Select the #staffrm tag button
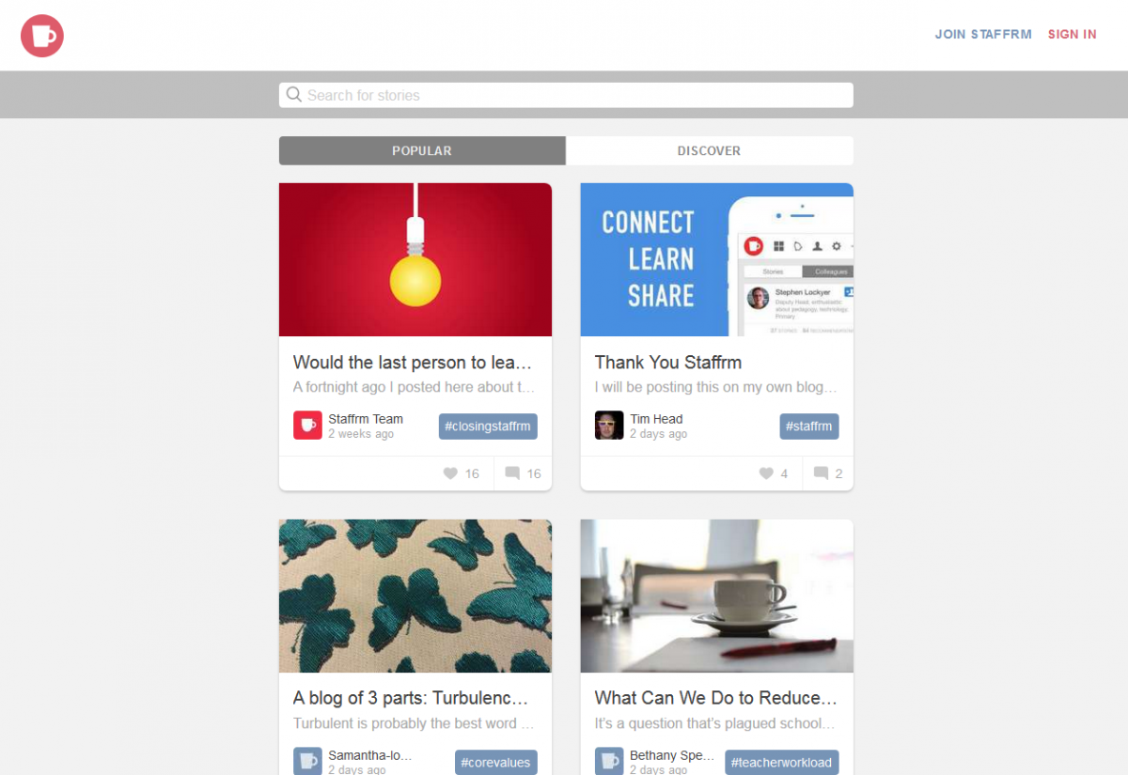The width and height of the screenshot is (1128, 775). (809, 426)
